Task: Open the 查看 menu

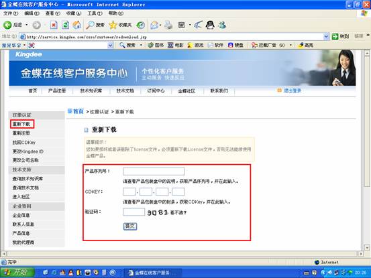Action: pos(53,13)
